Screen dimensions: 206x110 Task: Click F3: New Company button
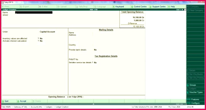(x=195, y=10)
